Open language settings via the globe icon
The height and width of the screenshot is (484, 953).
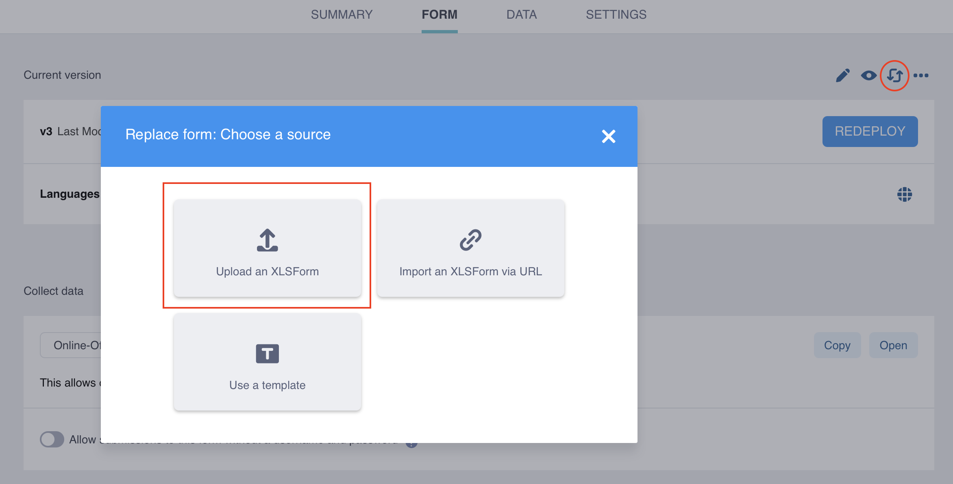905,194
